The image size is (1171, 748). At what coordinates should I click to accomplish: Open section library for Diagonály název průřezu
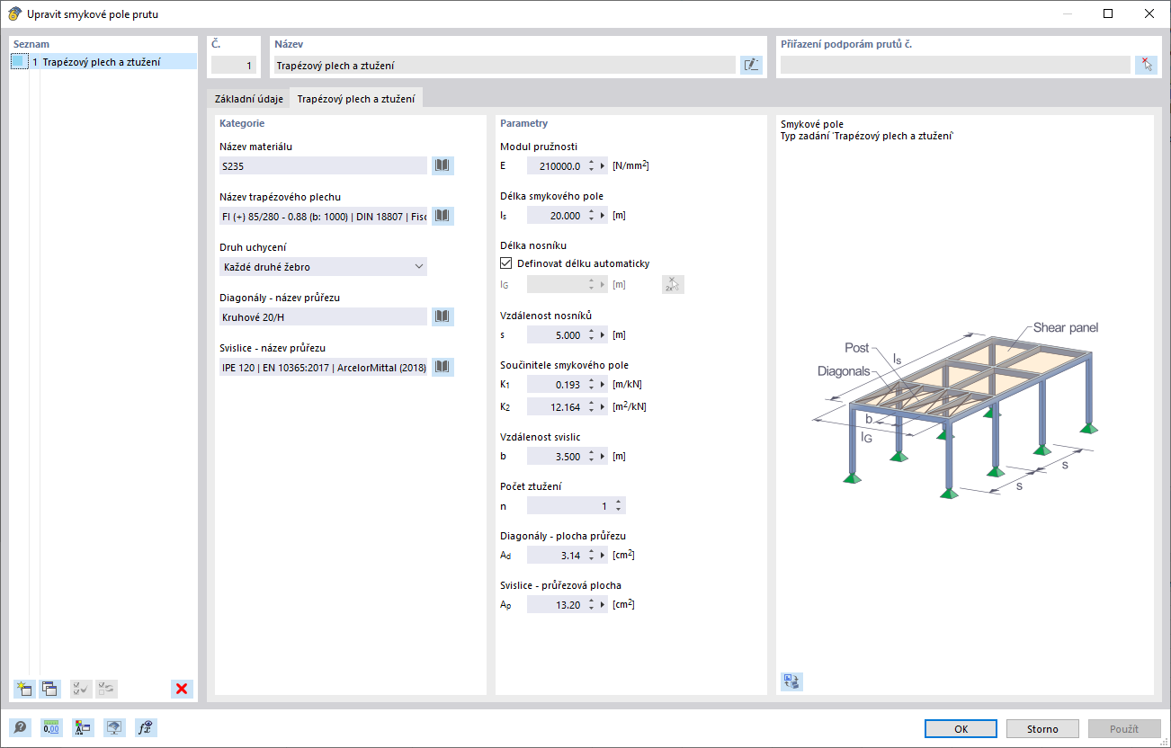click(442, 316)
